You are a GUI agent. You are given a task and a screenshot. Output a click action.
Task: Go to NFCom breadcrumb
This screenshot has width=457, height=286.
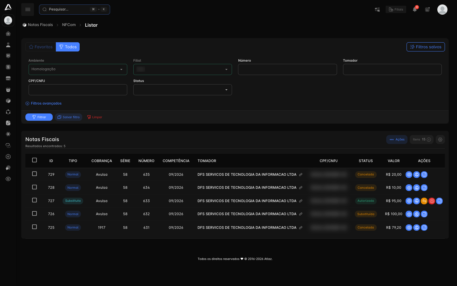(69, 25)
